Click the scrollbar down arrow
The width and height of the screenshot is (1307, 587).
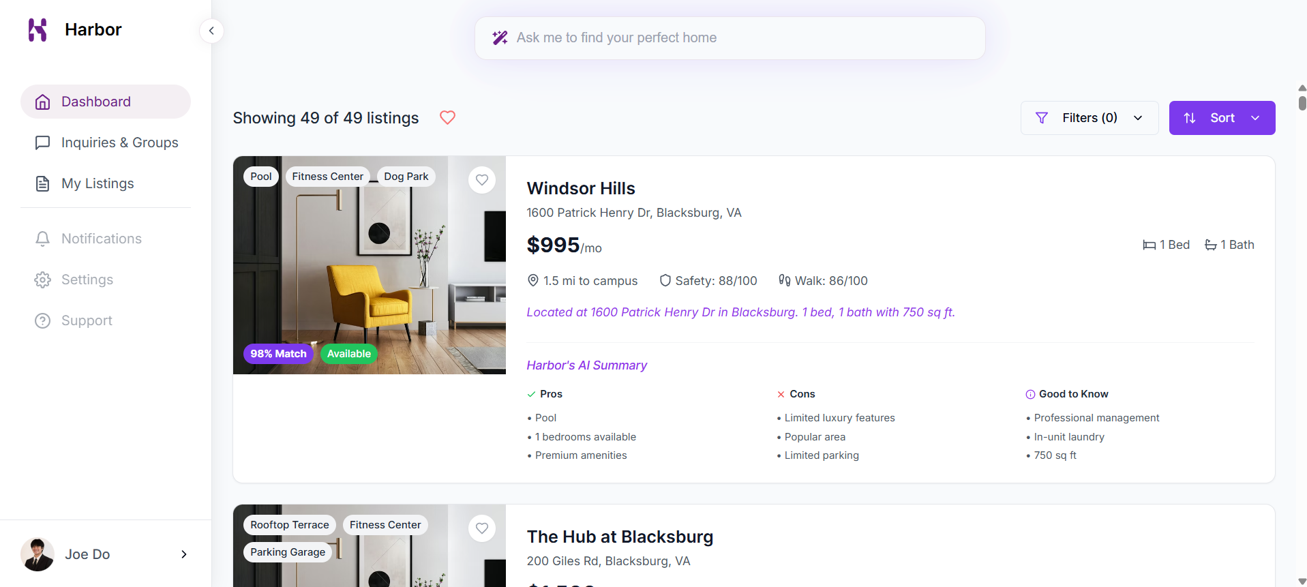(1302, 582)
